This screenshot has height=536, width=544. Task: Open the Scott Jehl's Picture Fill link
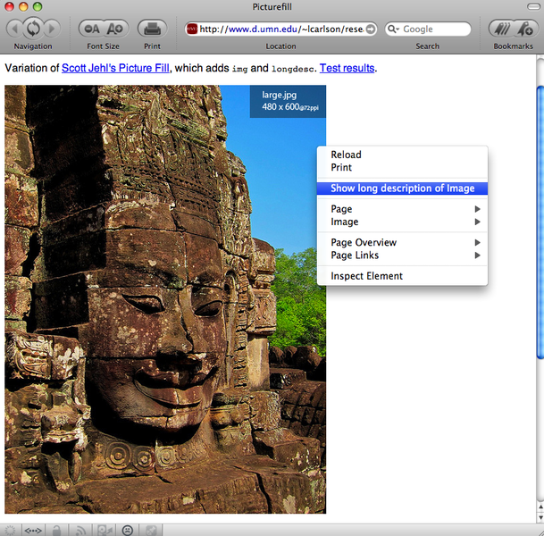(115, 67)
